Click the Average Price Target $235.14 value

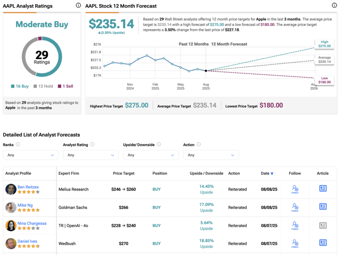click(204, 105)
